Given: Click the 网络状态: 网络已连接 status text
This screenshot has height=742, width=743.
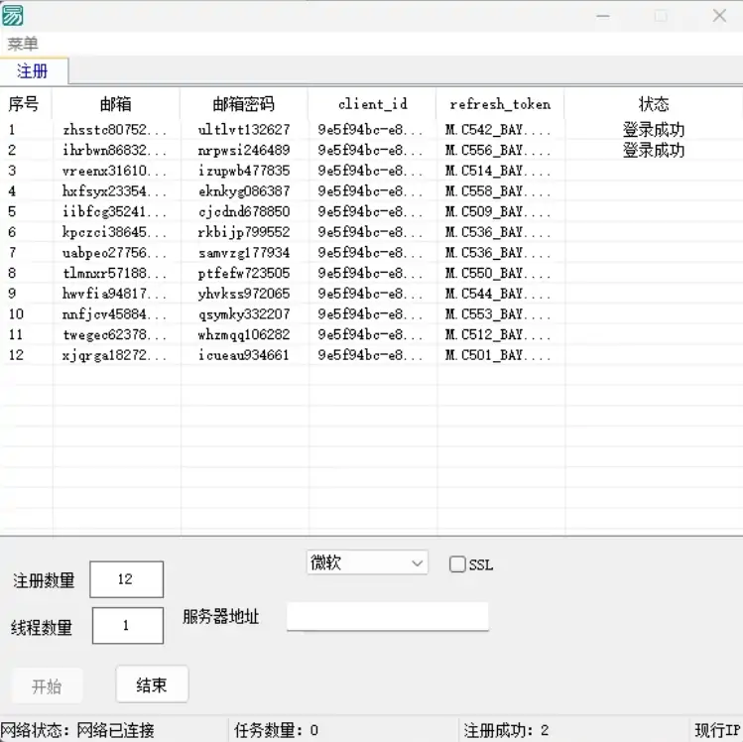Looking at the screenshot, I should click(77, 730).
